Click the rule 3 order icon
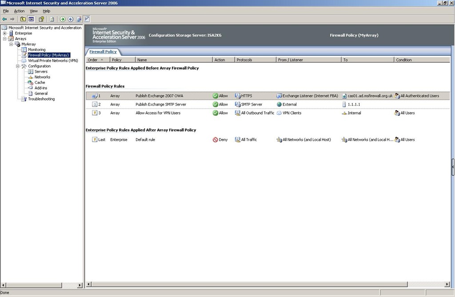455x297 pixels. [95, 113]
